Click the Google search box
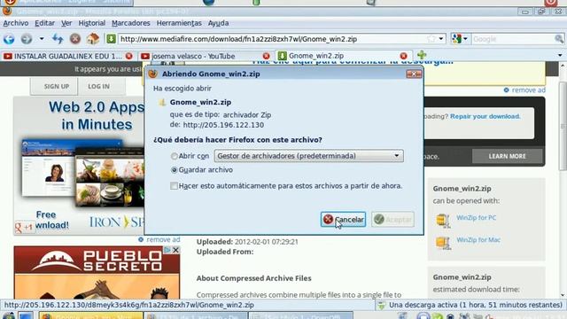Viewport: 567px width, 319px height. pos(513,39)
